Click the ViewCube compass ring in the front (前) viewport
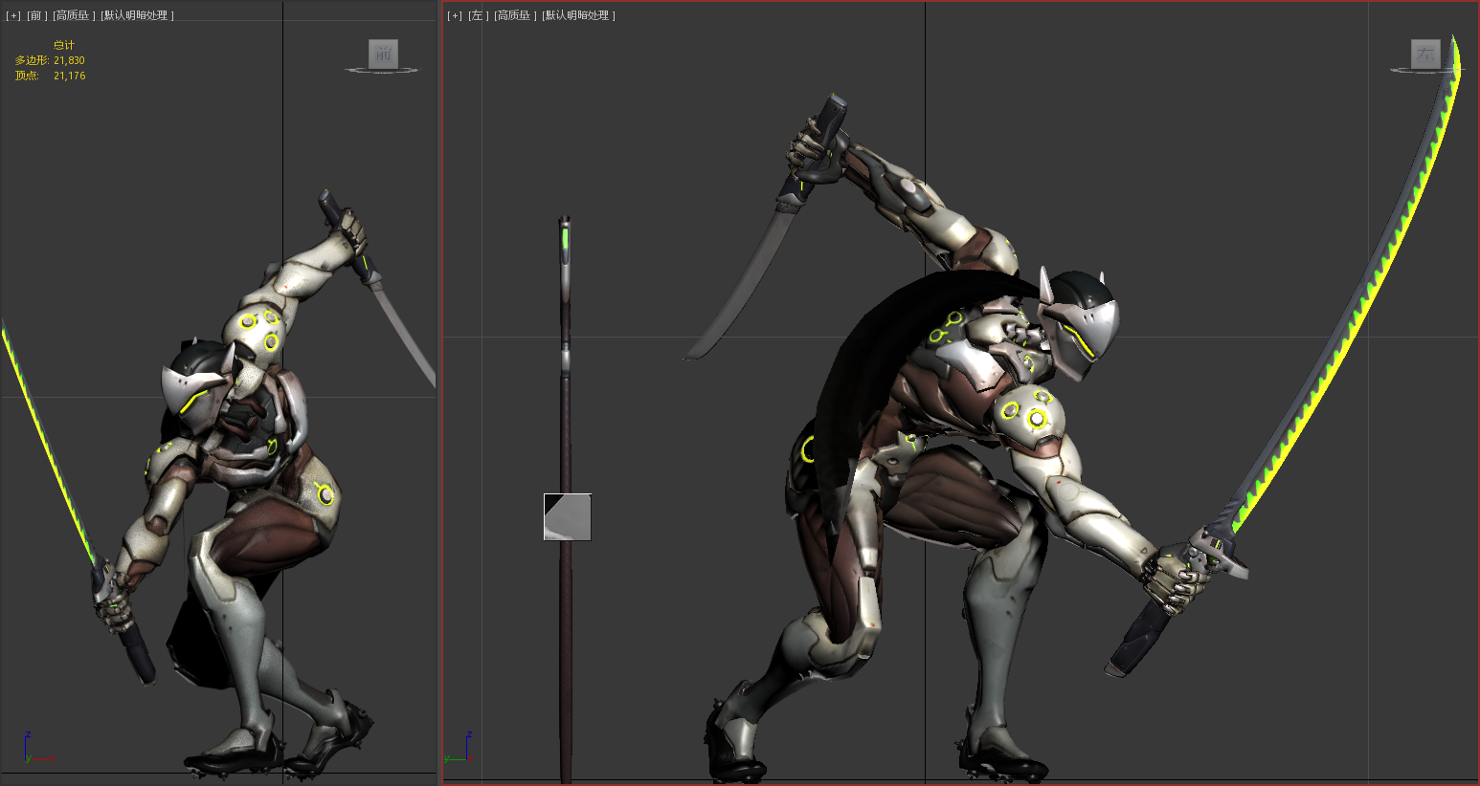 [x=383, y=71]
